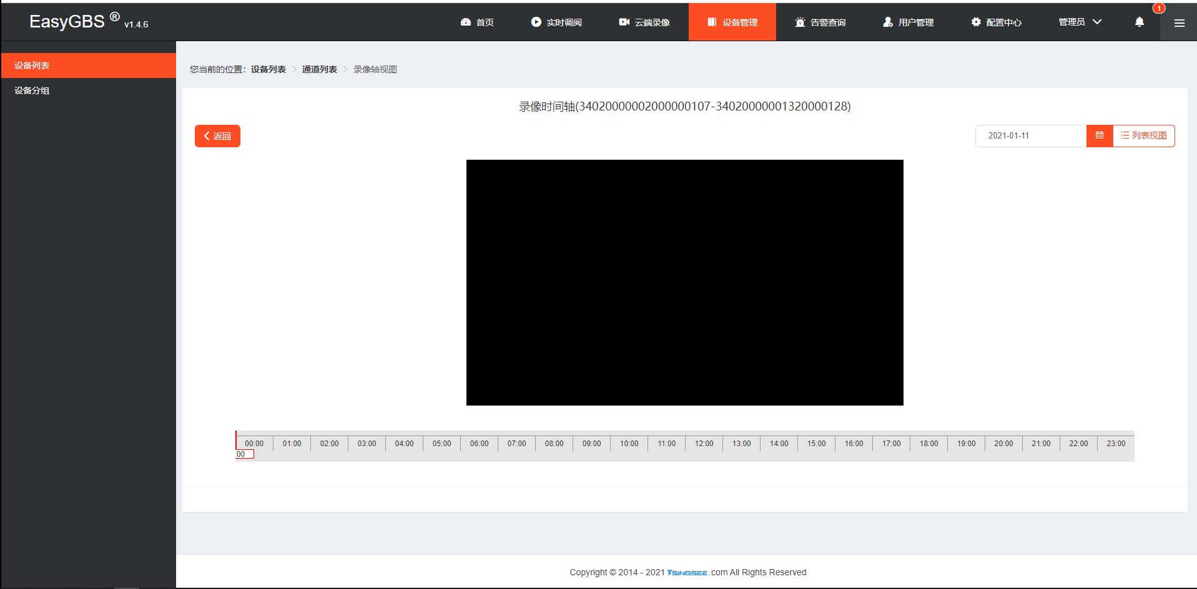Select 设备列表 in the sidebar
This screenshot has width=1197, height=589.
pyautogui.click(x=32, y=66)
